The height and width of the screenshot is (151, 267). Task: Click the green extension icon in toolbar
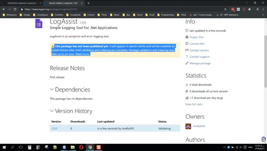tap(238, 9)
